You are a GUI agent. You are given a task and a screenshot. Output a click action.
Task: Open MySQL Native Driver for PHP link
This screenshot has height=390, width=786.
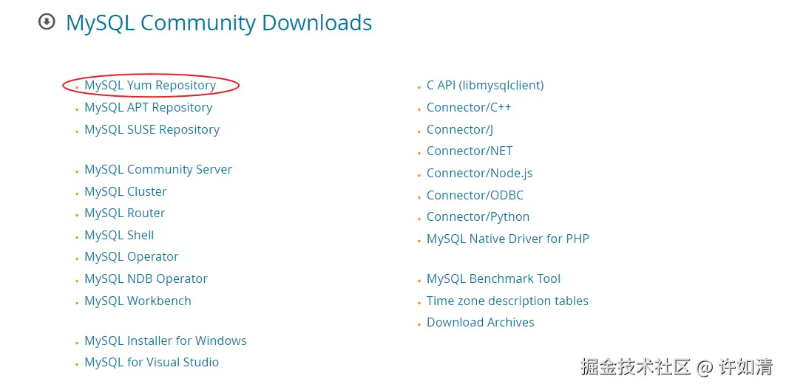click(508, 239)
